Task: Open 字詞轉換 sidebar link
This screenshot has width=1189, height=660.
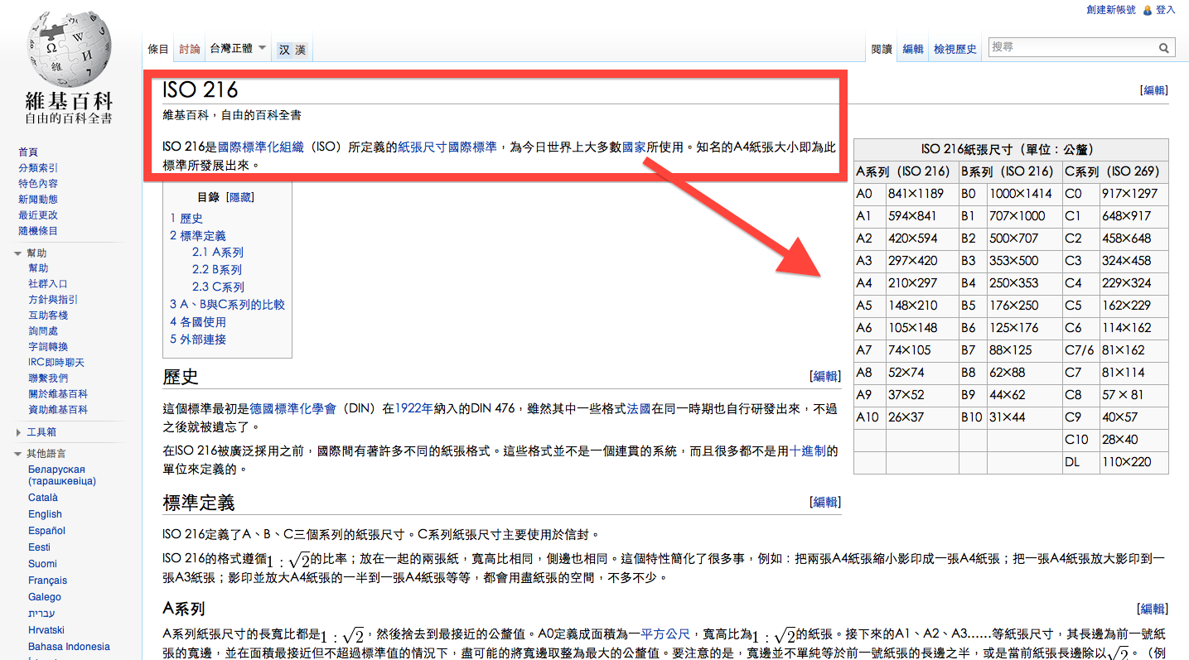Action: pos(48,347)
